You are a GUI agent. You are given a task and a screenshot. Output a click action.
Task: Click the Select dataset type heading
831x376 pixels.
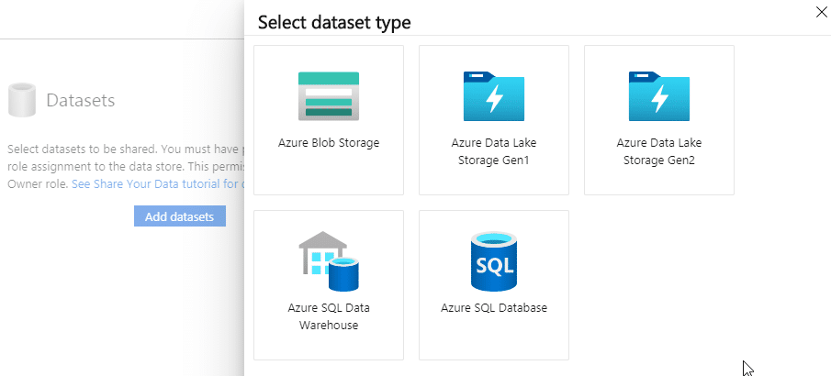(x=334, y=23)
